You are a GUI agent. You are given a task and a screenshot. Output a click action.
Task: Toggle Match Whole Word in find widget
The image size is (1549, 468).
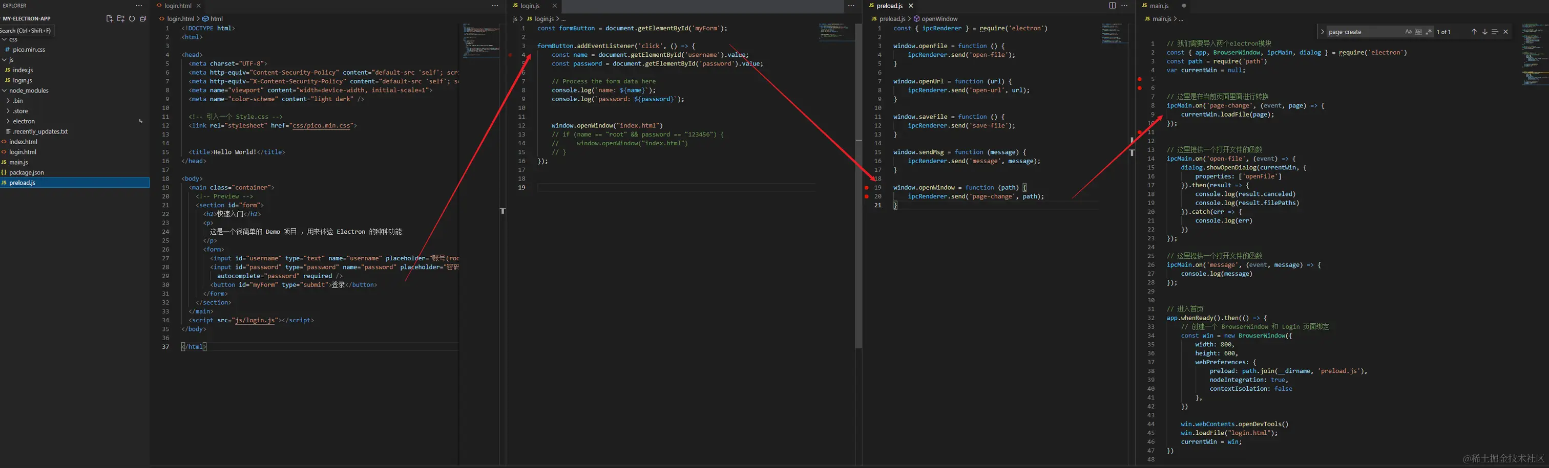[x=1418, y=32]
